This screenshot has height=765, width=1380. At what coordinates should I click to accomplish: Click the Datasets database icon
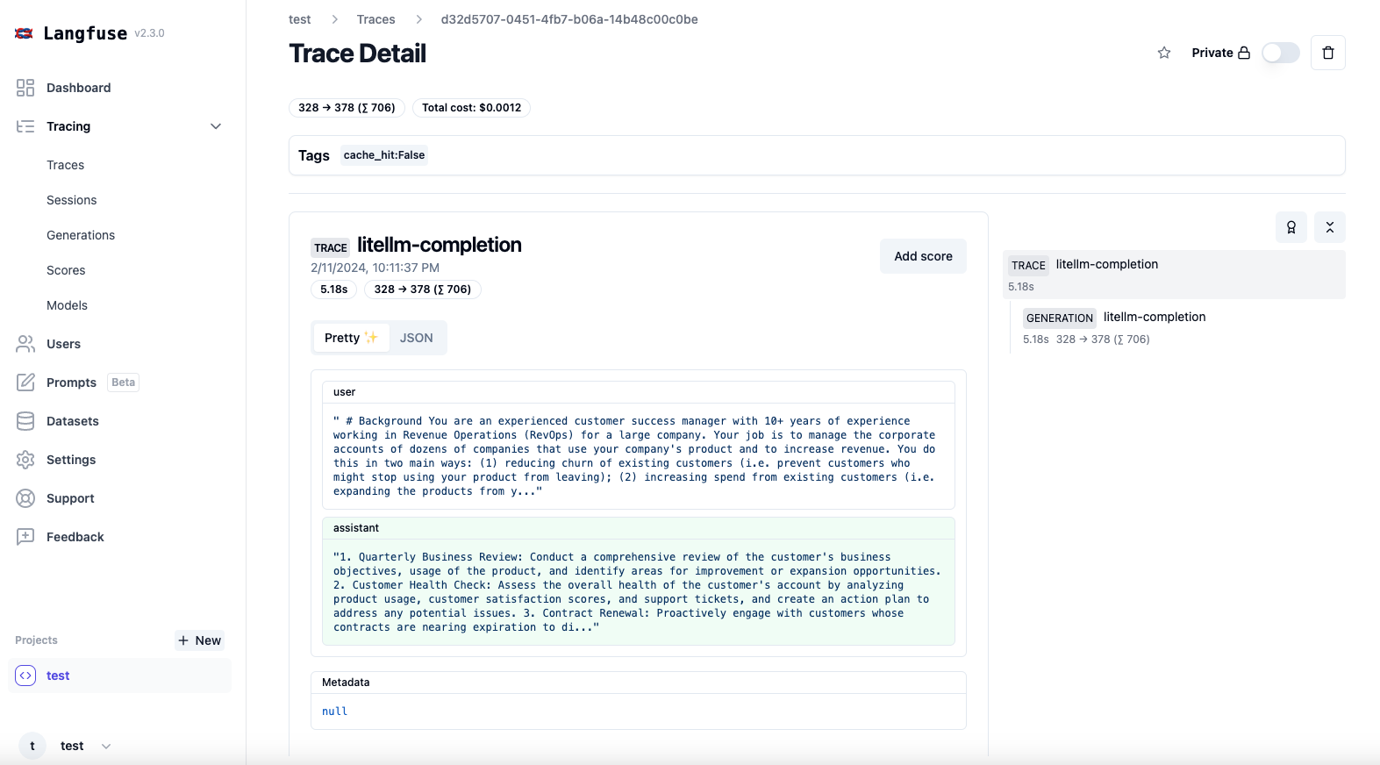[x=25, y=421]
